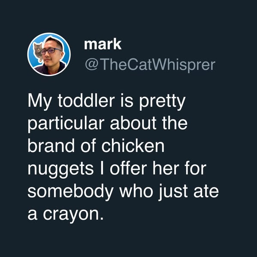Click the display name "mark"

pyautogui.click(x=103, y=44)
